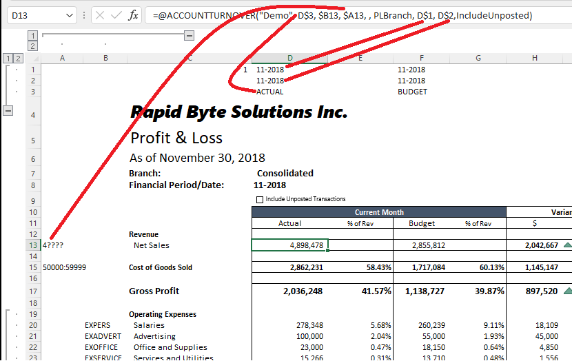Click the EXOFFICE code cell
572x361 pixels.
pyautogui.click(x=101, y=347)
